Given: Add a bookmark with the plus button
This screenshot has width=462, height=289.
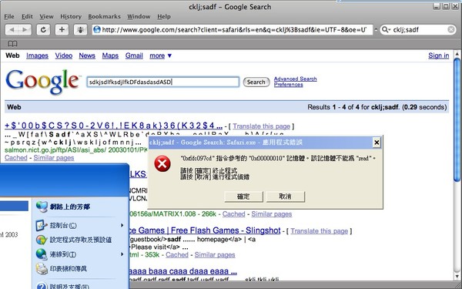Looking at the screenshot, I should tap(62, 30).
